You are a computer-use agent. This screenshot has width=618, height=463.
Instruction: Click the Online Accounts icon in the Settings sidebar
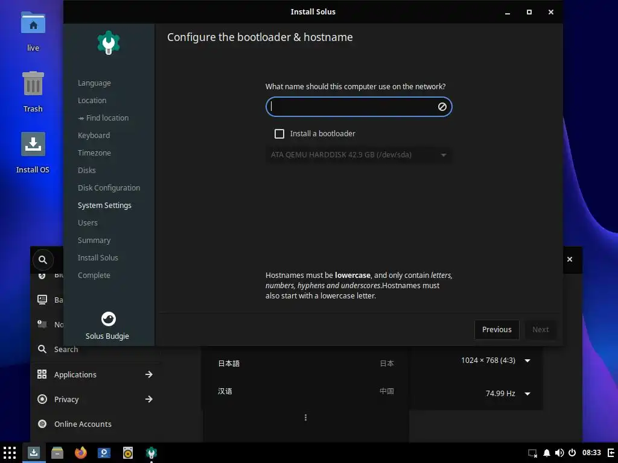tap(42, 424)
